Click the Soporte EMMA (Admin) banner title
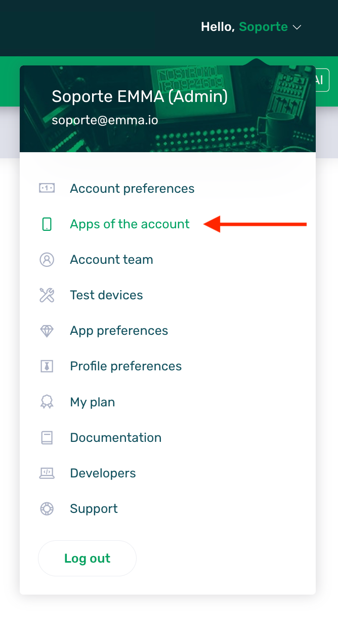 point(140,96)
